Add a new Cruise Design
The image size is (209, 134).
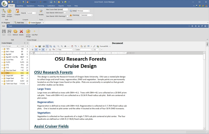point(28,33)
